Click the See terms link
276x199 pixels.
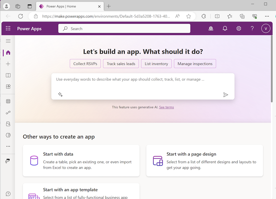[166, 107]
